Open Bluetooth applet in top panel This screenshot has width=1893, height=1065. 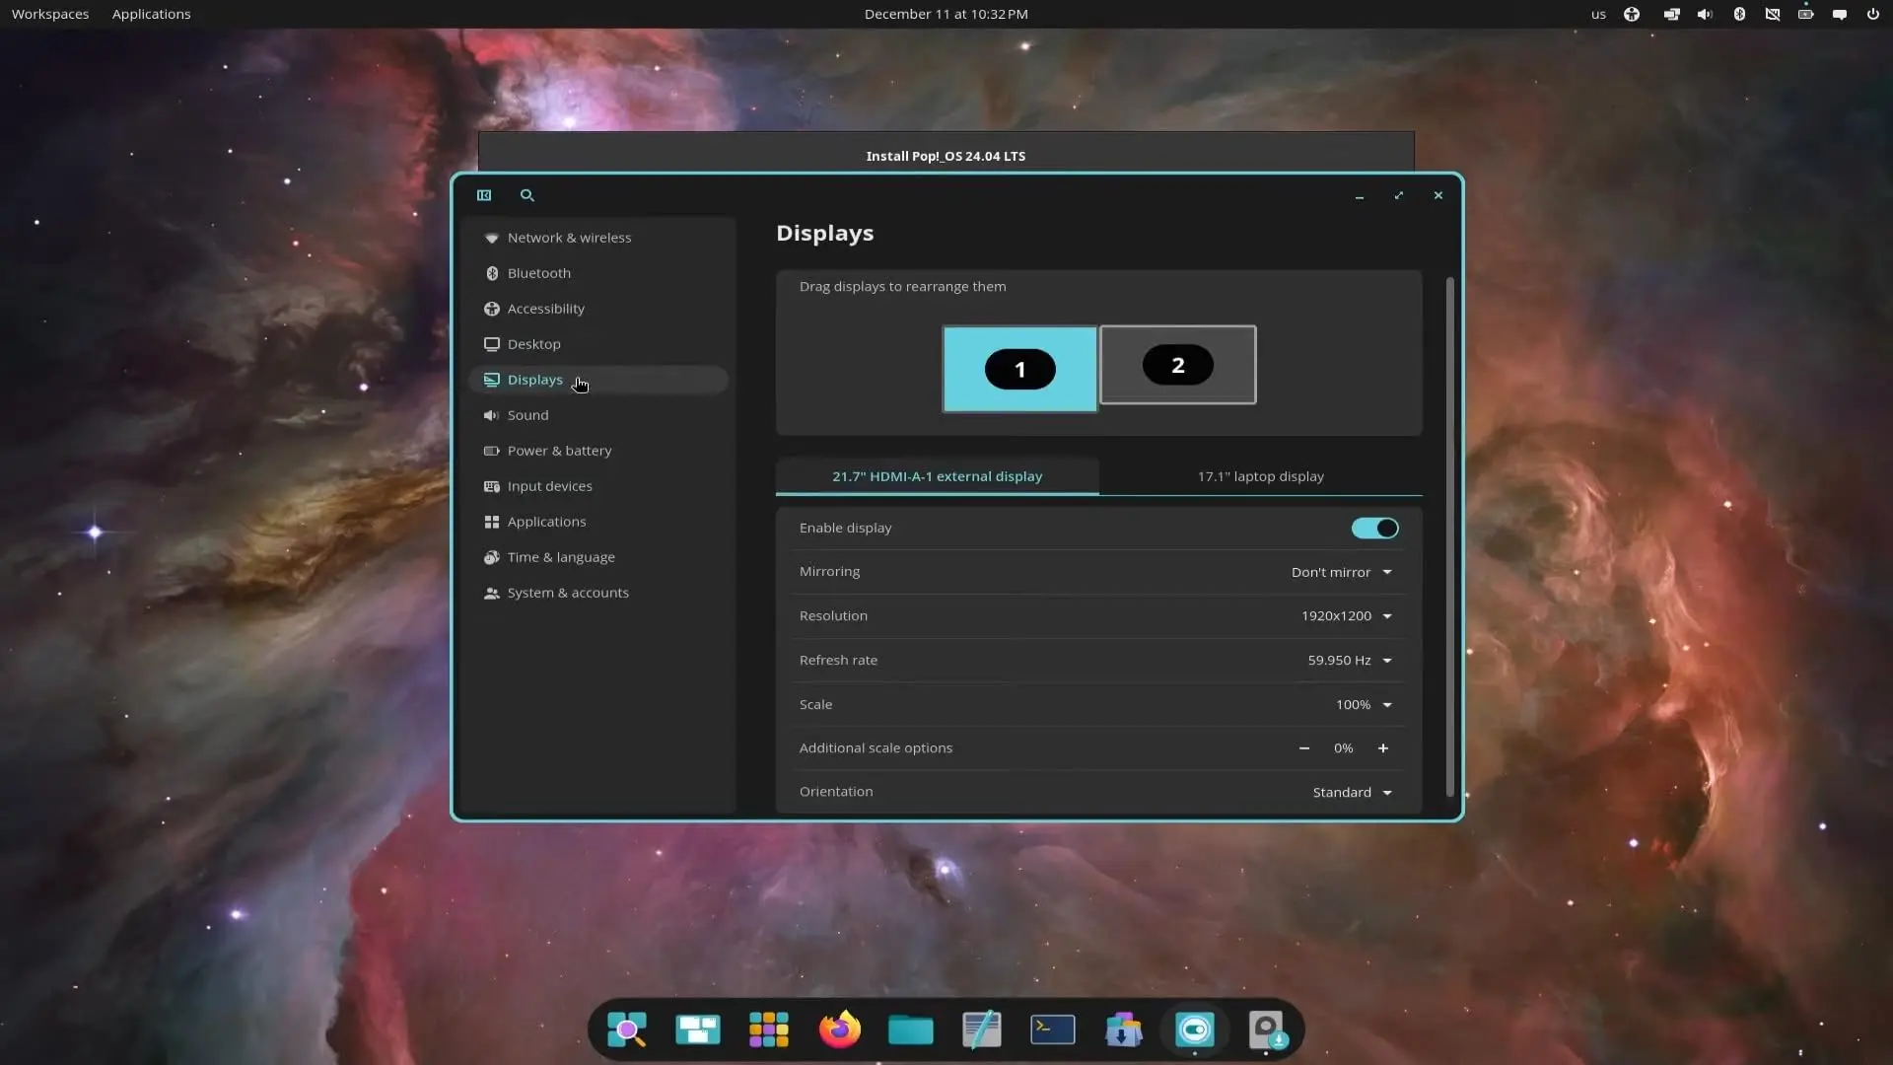click(x=1739, y=14)
